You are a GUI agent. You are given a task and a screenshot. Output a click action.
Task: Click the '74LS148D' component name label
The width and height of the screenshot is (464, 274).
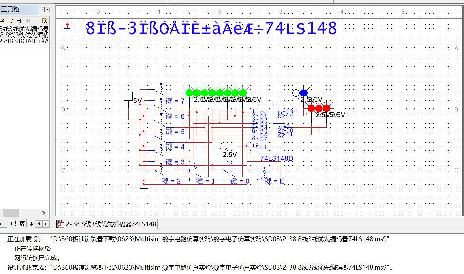277,158
